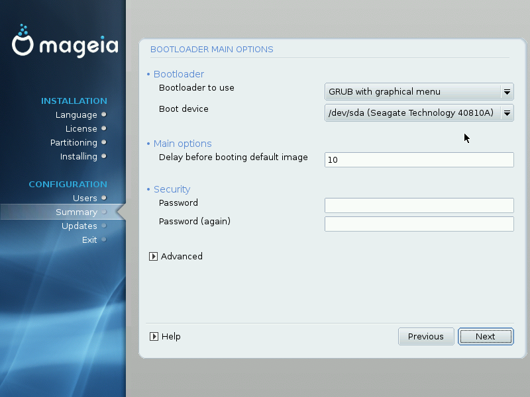
Task: Expand the Advanced section arrow
Action: 153,257
